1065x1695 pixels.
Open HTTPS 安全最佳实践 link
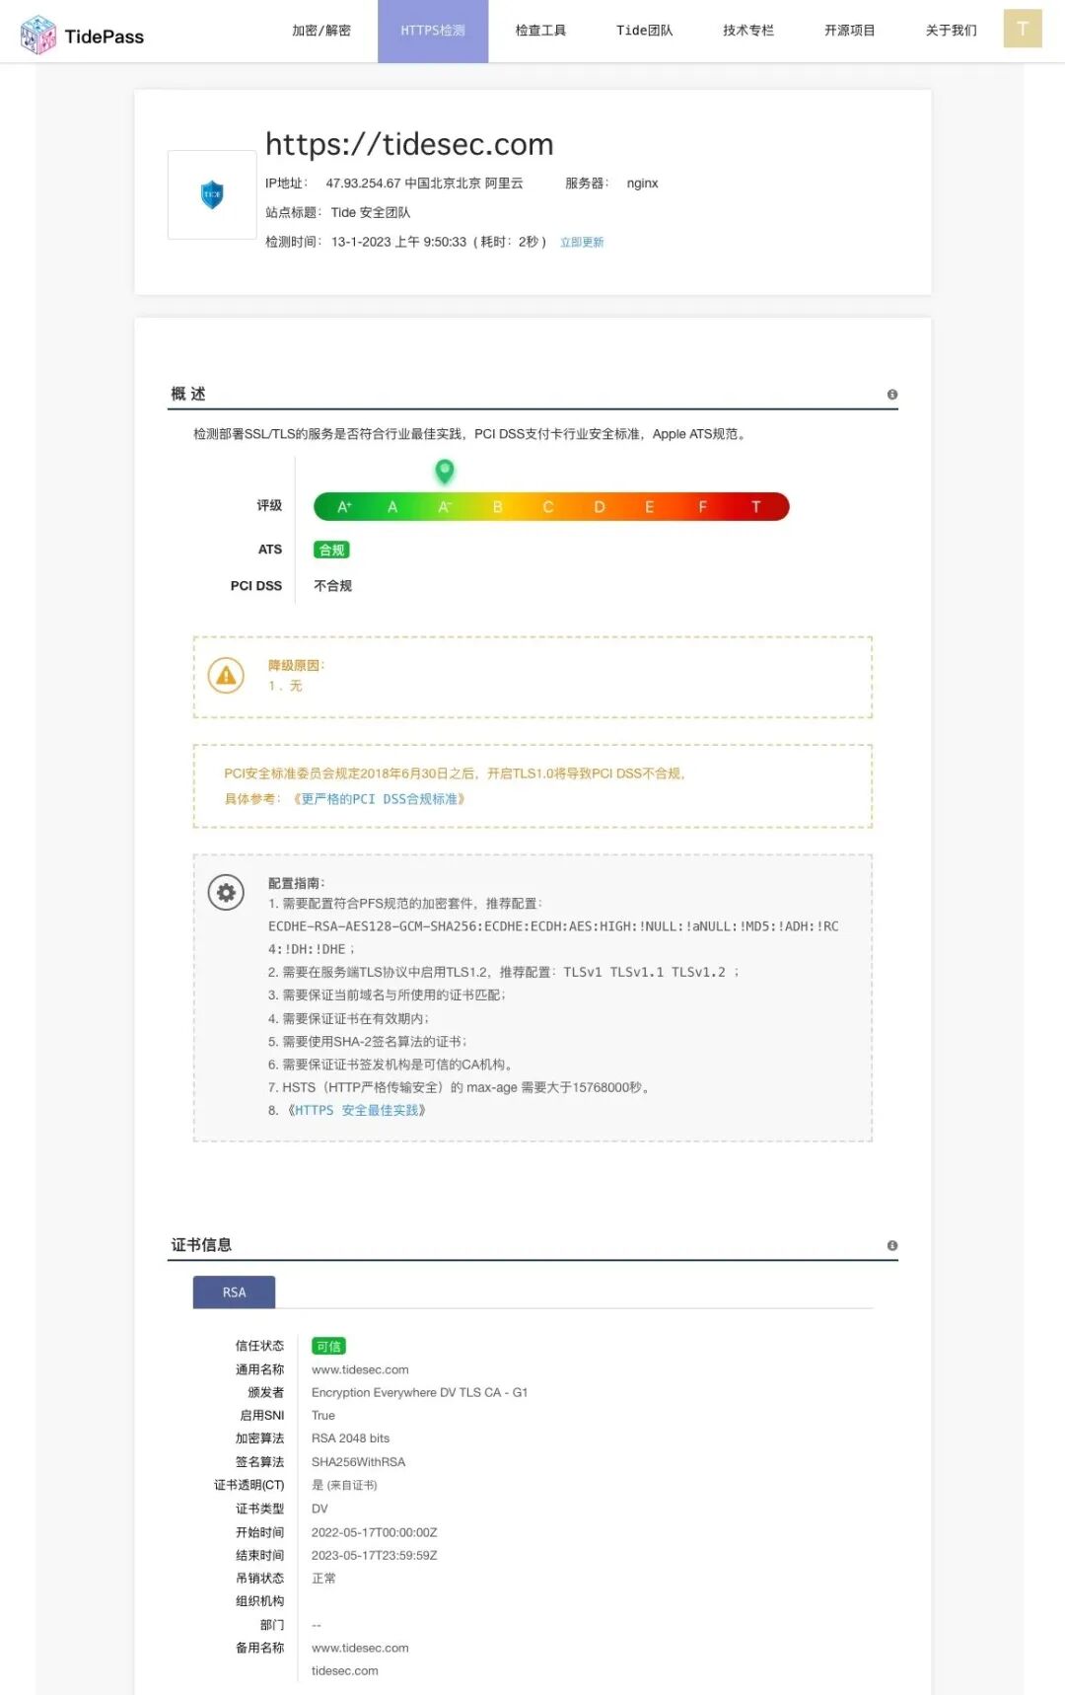click(357, 1111)
